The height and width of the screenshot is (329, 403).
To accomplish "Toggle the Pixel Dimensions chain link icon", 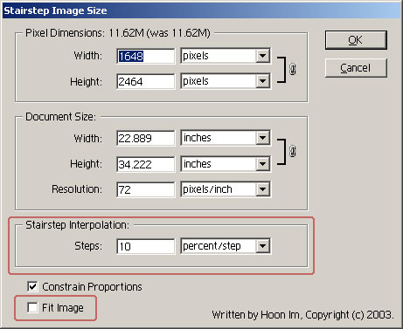I will [293, 69].
